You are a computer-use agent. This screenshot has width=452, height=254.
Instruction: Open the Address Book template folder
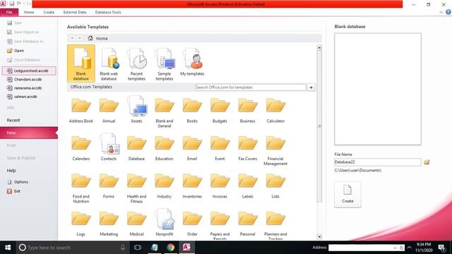(81, 110)
